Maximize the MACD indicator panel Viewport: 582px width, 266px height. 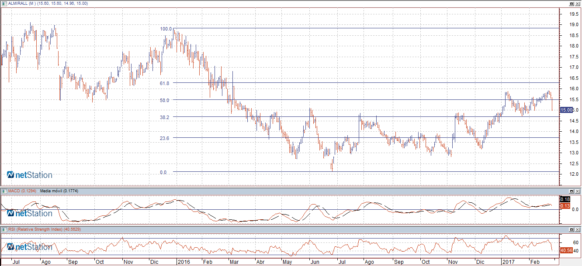572,191
